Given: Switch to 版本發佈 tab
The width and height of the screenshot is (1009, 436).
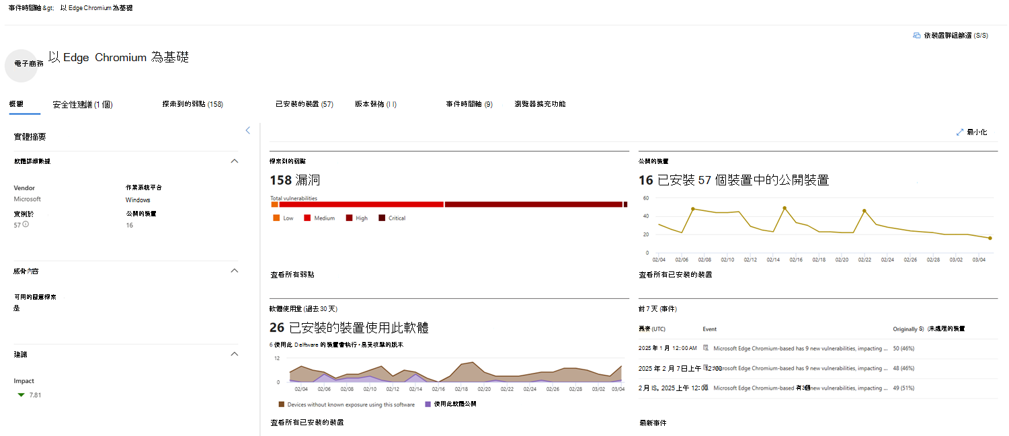Looking at the screenshot, I should [x=376, y=104].
